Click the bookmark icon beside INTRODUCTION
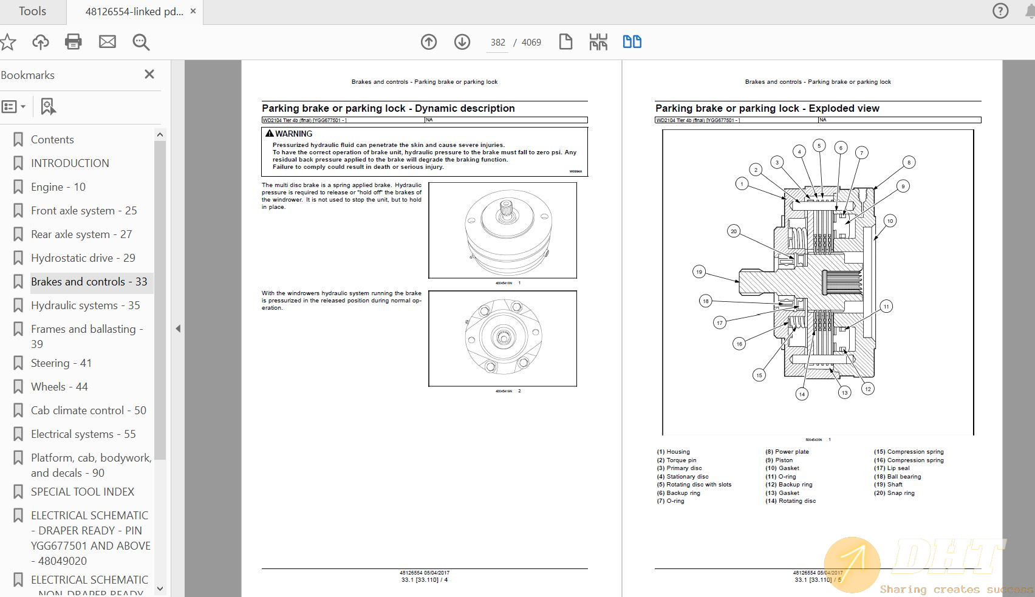 (18, 163)
